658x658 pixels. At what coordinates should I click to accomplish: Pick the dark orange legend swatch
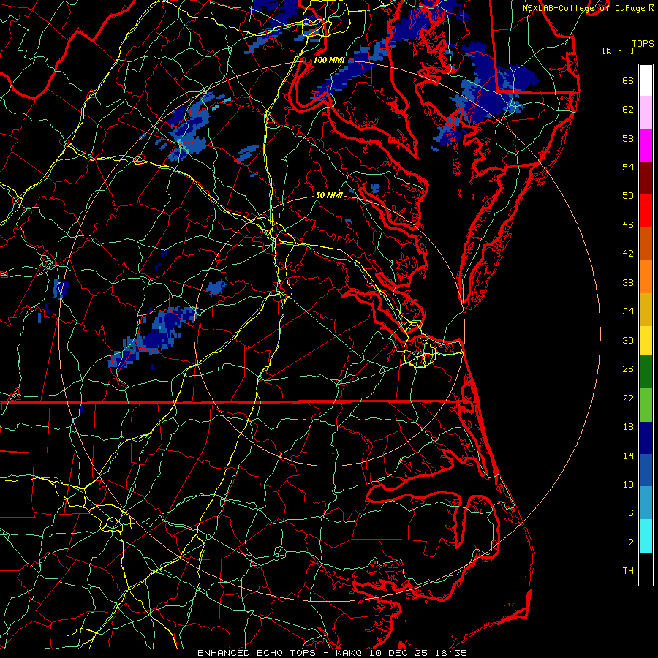[646, 243]
